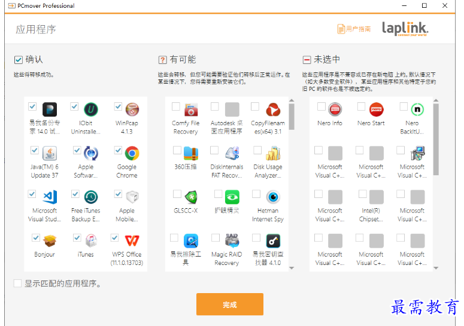This screenshot has width=464, height=326.
Task: Click the Apple Mobile Device icon
Action: [x=132, y=197]
